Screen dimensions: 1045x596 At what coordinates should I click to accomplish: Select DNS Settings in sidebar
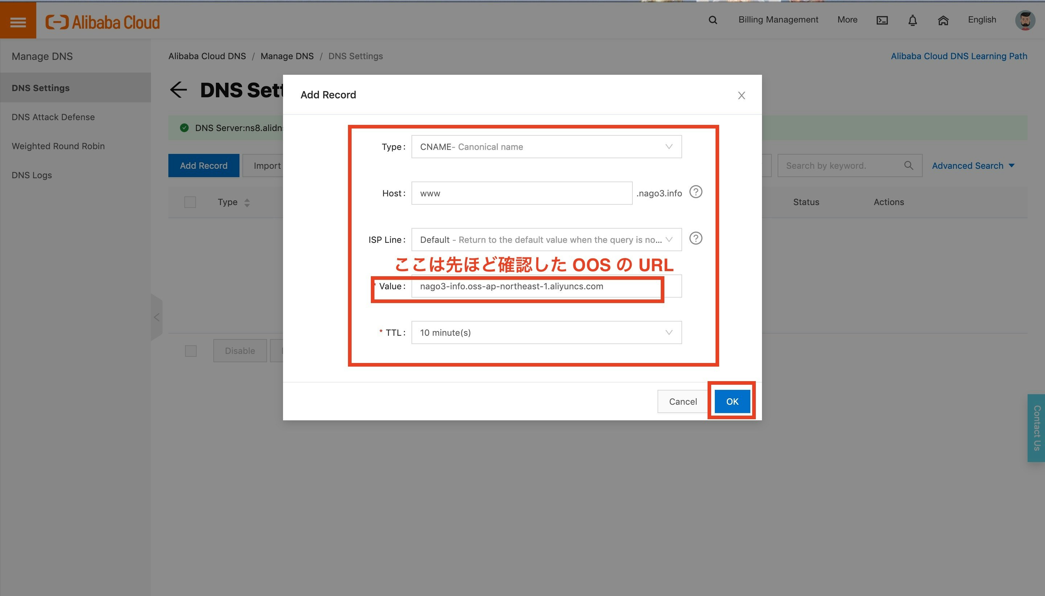[x=75, y=87]
